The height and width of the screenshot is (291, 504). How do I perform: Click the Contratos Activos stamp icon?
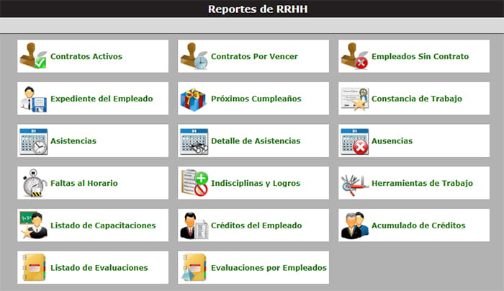pyautogui.click(x=33, y=56)
